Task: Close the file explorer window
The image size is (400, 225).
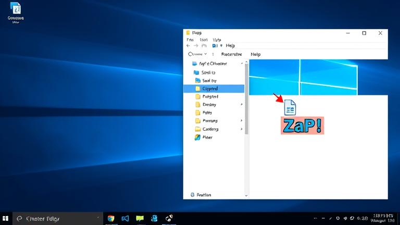Action: click(380, 33)
